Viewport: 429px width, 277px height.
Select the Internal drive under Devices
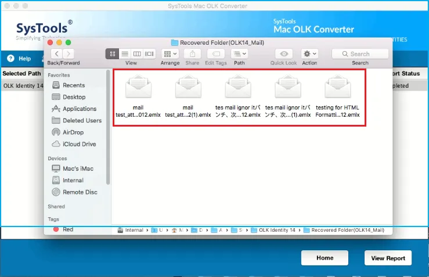tap(73, 181)
